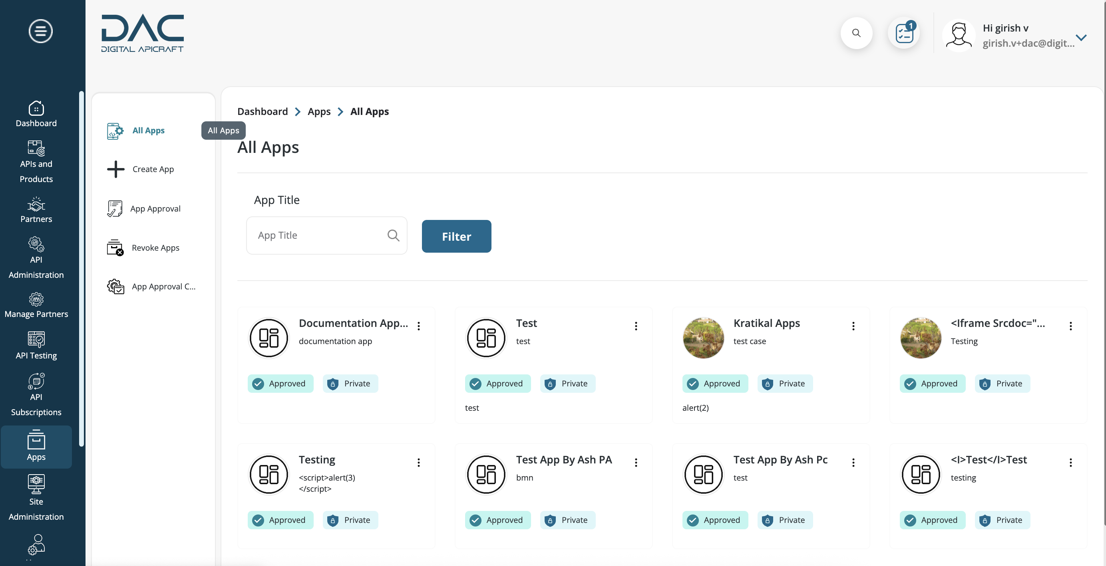
Task: Click All Apps in the breadcrumb
Action: coord(369,111)
